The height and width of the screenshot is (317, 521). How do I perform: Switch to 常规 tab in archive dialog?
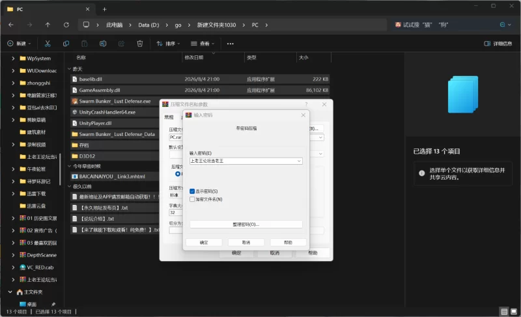(169, 117)
